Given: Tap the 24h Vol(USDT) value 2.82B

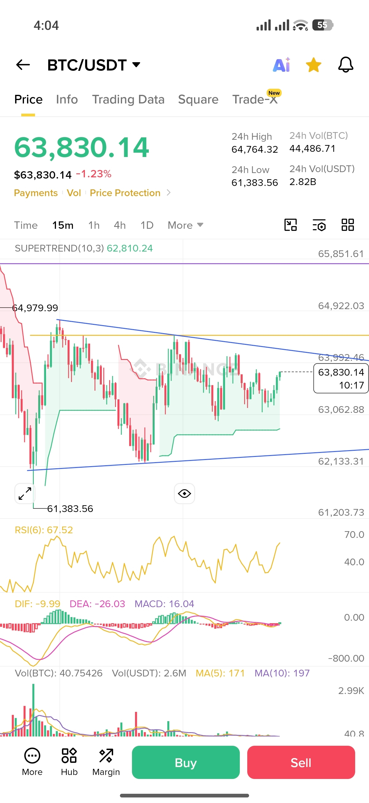Looking at the screenshot, I should pyautogui.click(x=303, y=182).
